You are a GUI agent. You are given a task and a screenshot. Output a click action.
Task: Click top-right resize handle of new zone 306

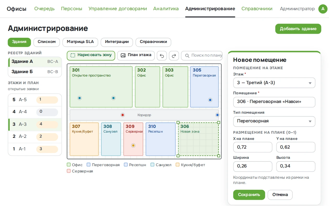pyautogui.click(x=219, y=122)
